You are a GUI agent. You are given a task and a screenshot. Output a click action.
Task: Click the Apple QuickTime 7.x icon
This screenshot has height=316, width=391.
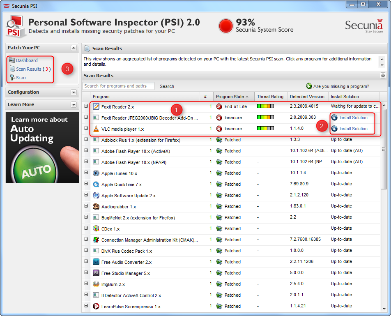[x=96, y=184]
